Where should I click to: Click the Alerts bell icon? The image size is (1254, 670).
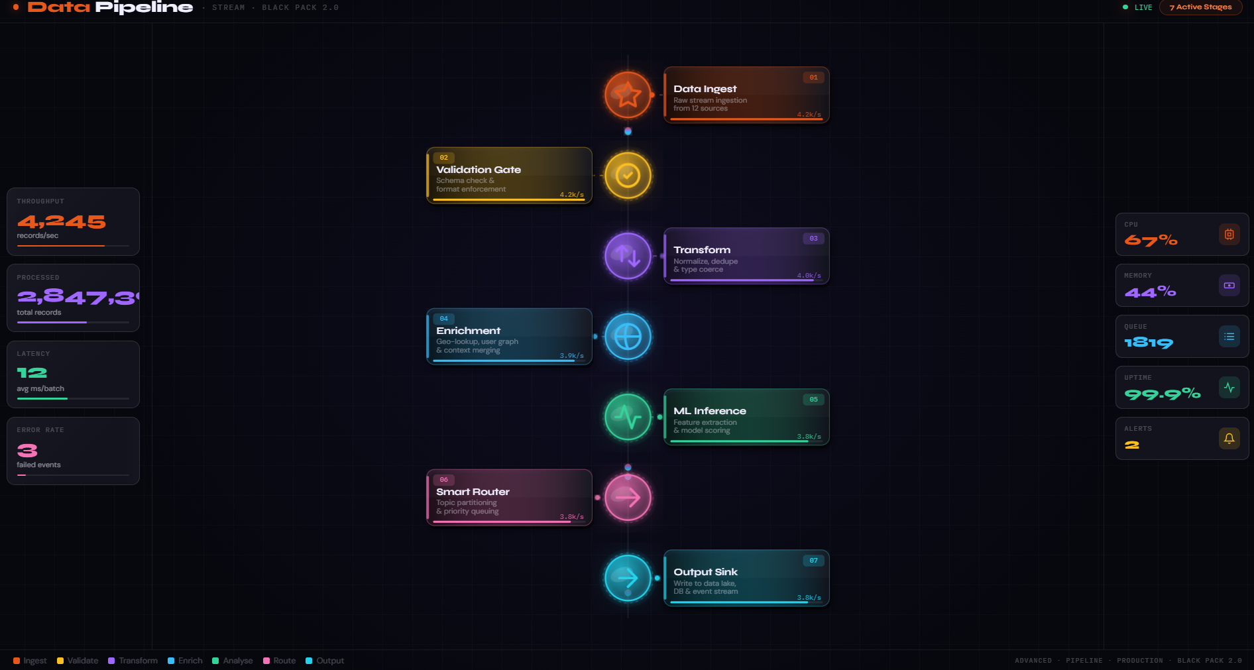point(1229,438)
